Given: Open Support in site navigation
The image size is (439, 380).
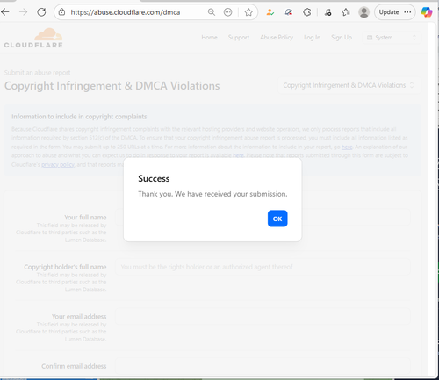Looking at the screenshot, I should coord(239,38).
